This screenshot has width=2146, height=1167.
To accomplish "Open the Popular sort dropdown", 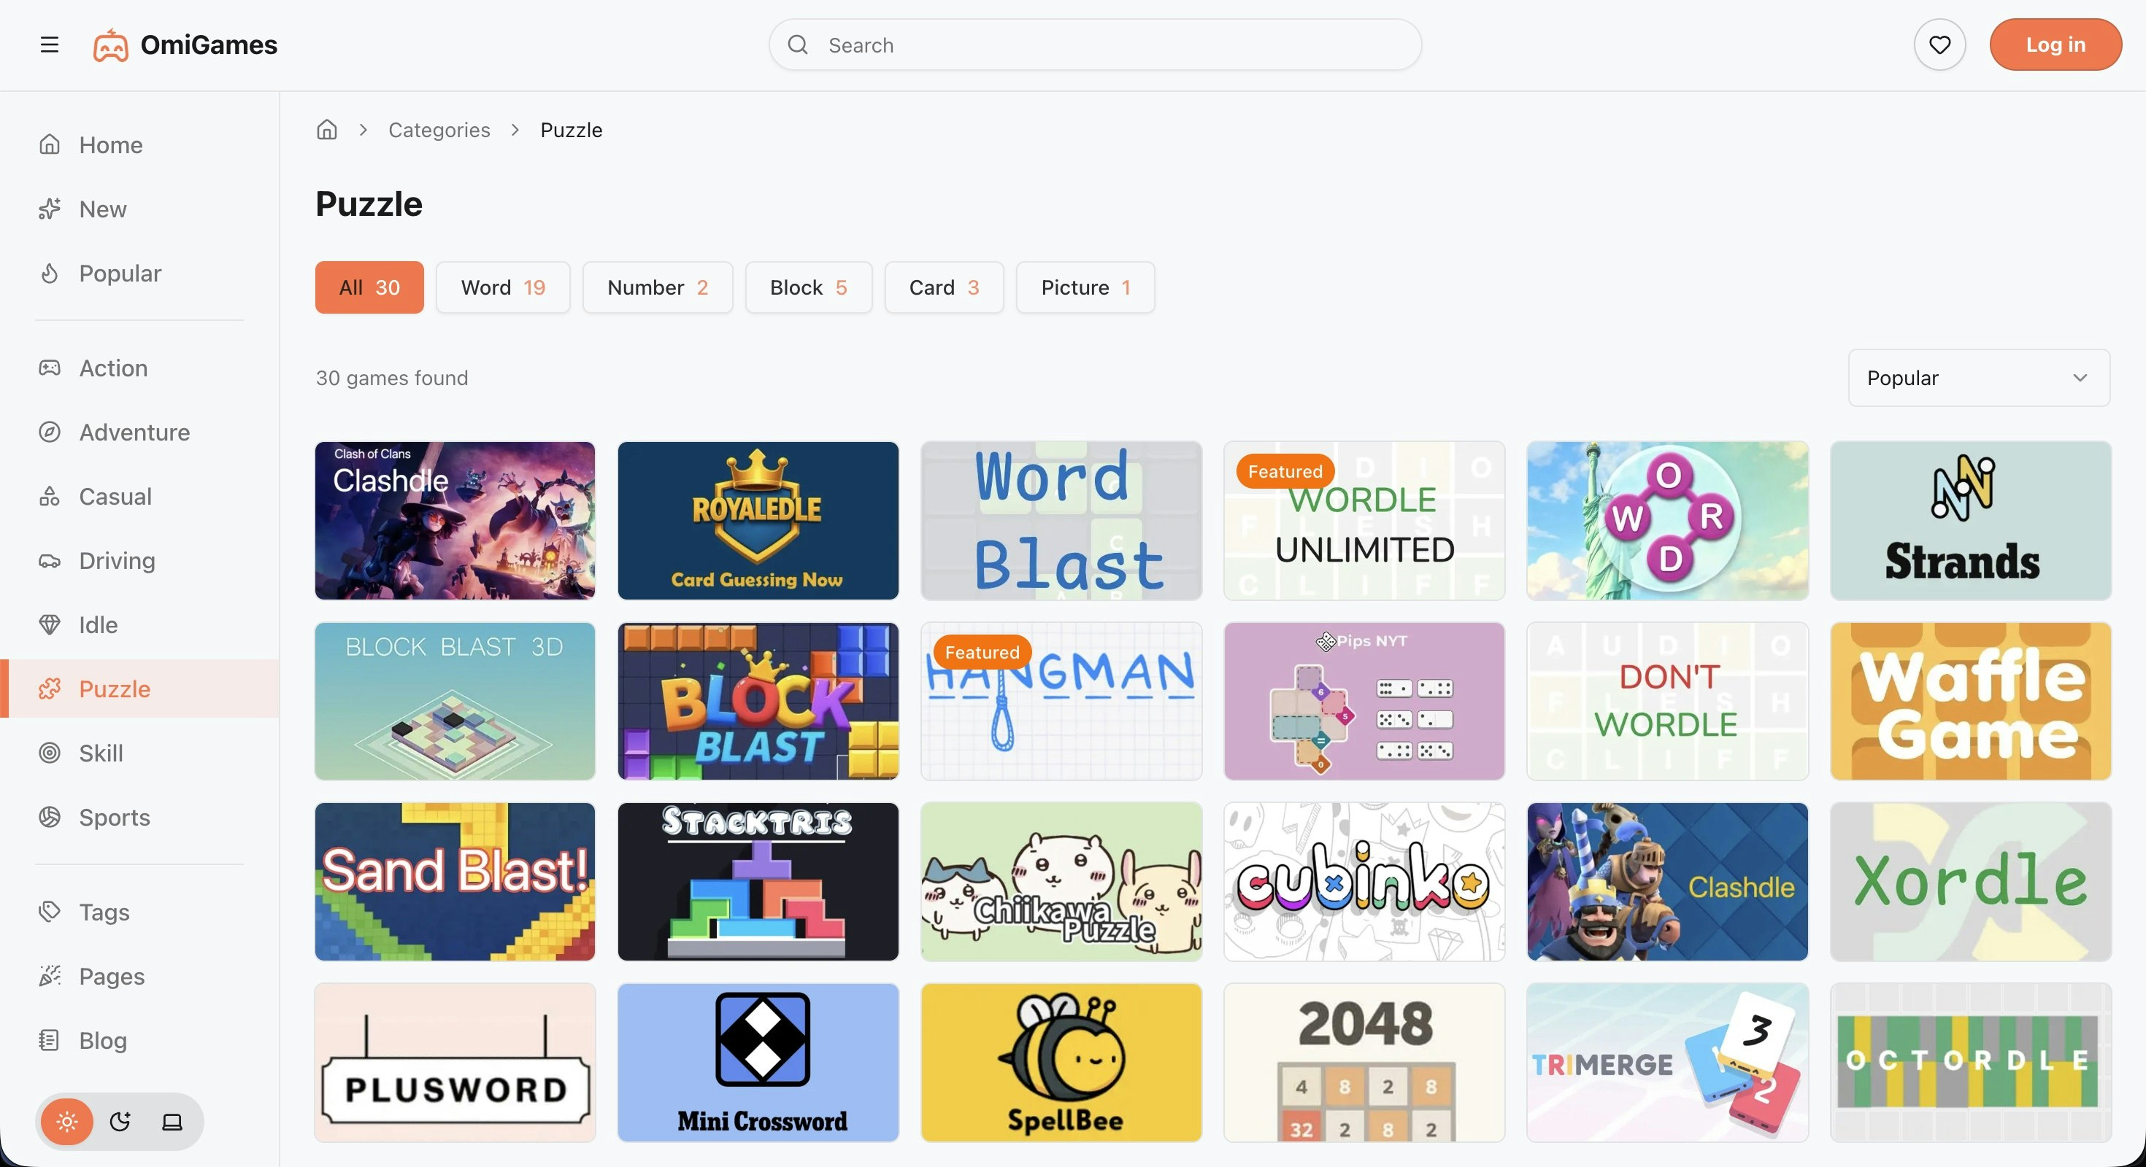I will point(1979,378).
